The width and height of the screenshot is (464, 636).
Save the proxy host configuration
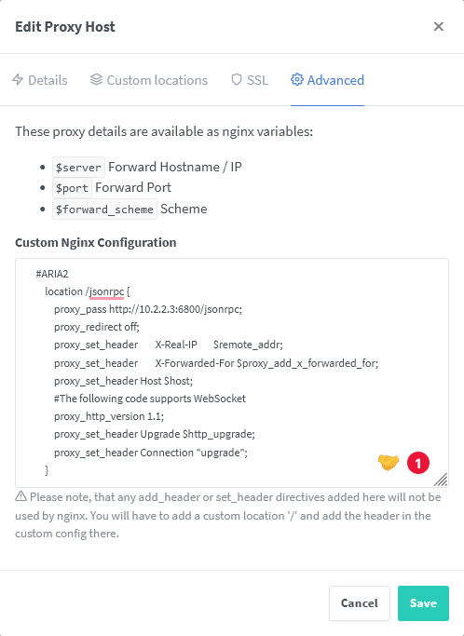point(423,603)
